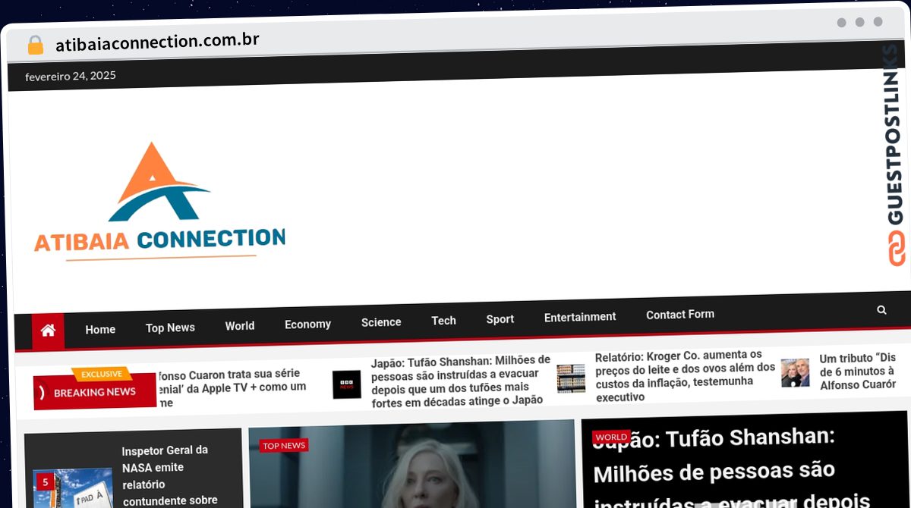Click the BBC News thumbnail in ticker

(x=347, y=384)
